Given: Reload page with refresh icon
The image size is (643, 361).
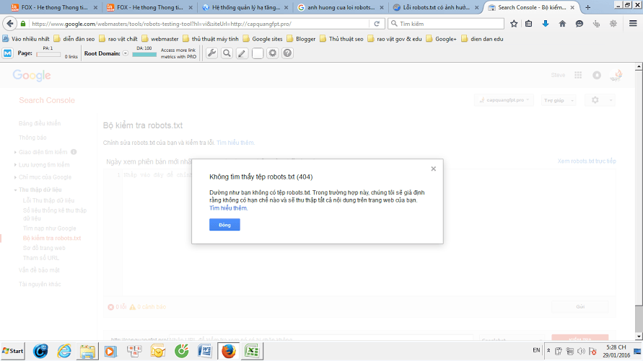Looking at the screenshot, I should pos(377,24).
